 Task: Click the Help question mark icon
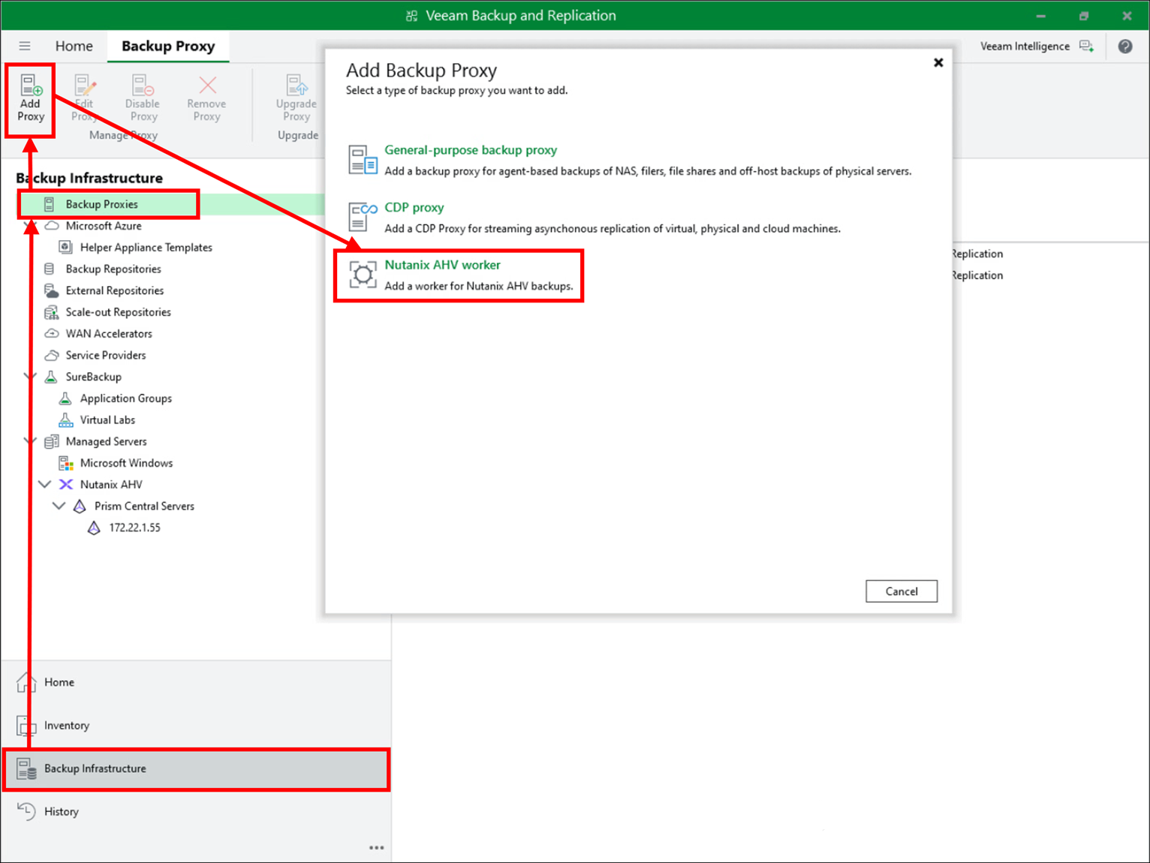1124,46
